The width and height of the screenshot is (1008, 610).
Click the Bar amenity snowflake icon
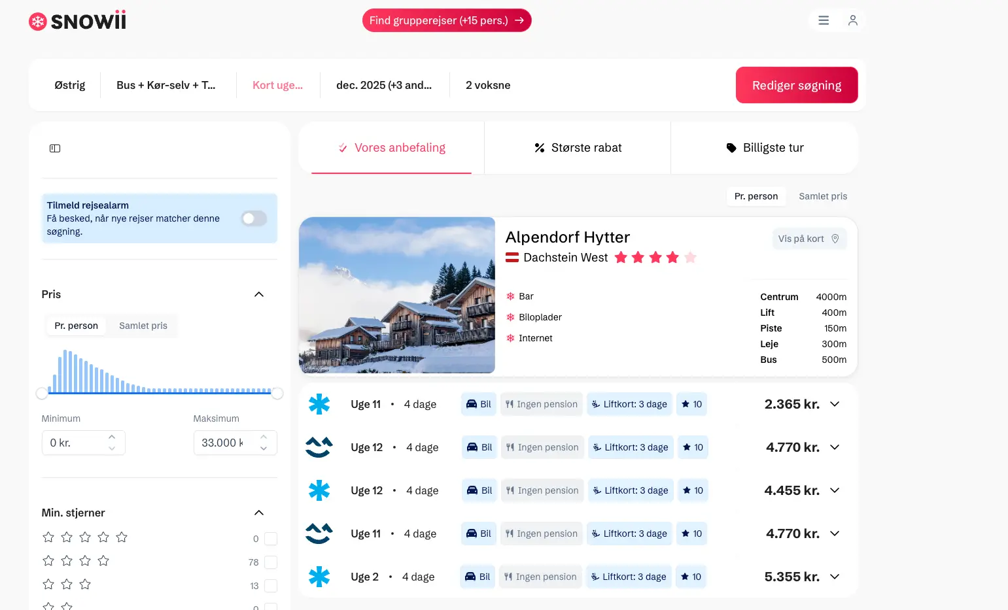point(511,296)
